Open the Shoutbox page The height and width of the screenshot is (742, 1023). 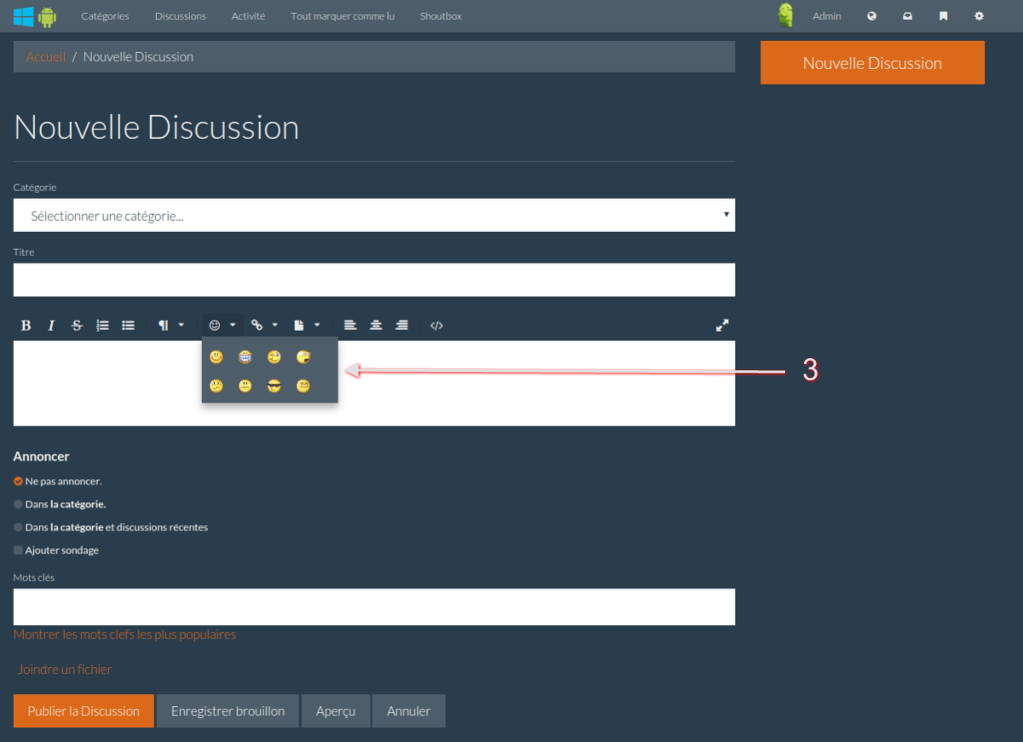coord(441,16)
